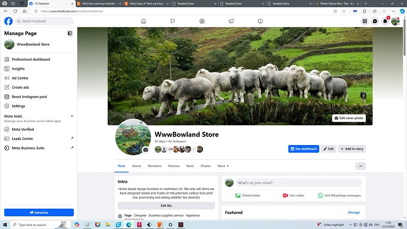Screen dimensions: 407x229
Task: Expand the More tab dropdown
Action: 223,166
